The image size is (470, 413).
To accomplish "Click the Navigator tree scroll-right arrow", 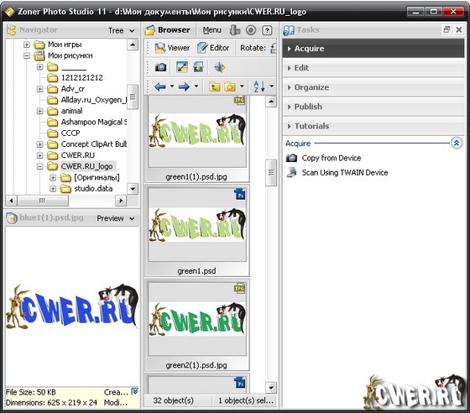I will pyautogui.click(x=121, y=201).
